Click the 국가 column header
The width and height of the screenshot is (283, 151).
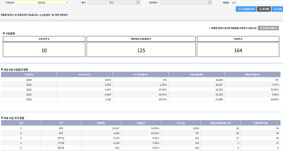(x=61, y=123)
